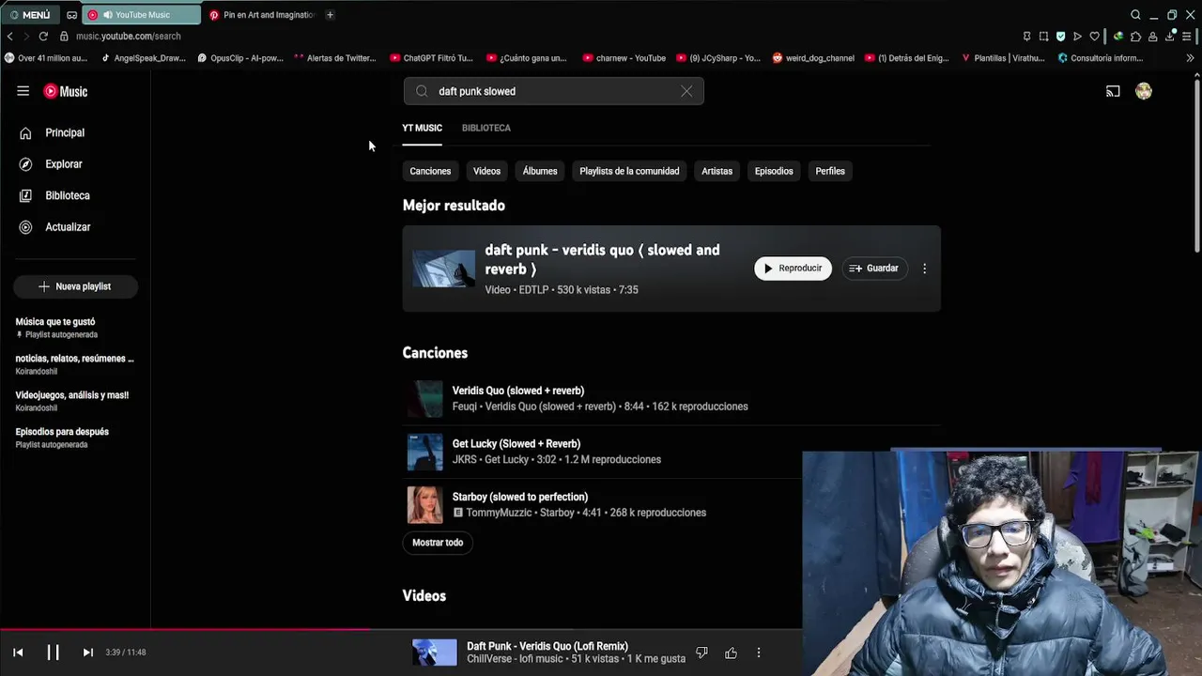Filter results by Álbumes chip
The width and height of the screenshot is (1202, 676).
pyautogui.click(x=540, y=171)
